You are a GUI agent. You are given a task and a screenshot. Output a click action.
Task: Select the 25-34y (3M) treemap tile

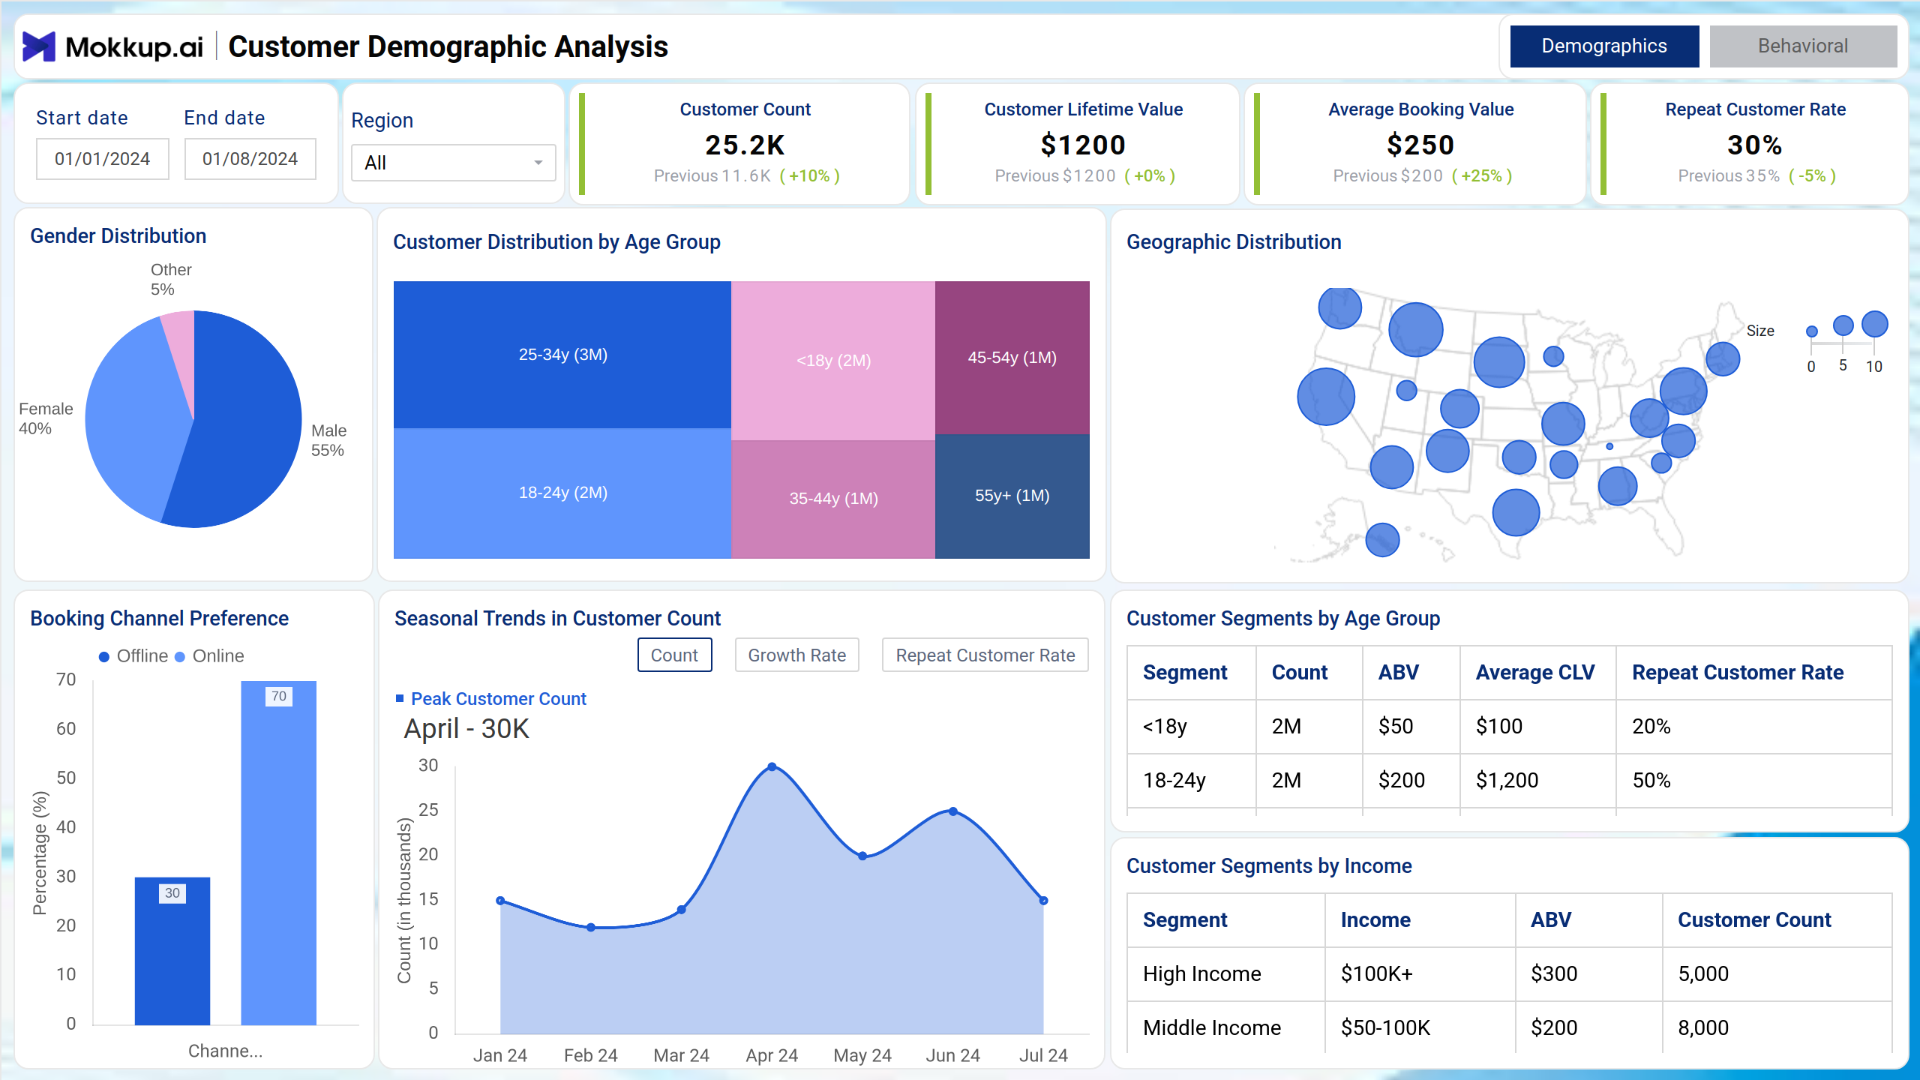point(562,355)
